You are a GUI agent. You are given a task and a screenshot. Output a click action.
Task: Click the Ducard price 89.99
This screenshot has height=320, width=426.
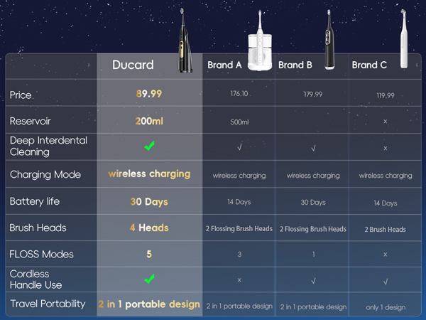(149, 94)
